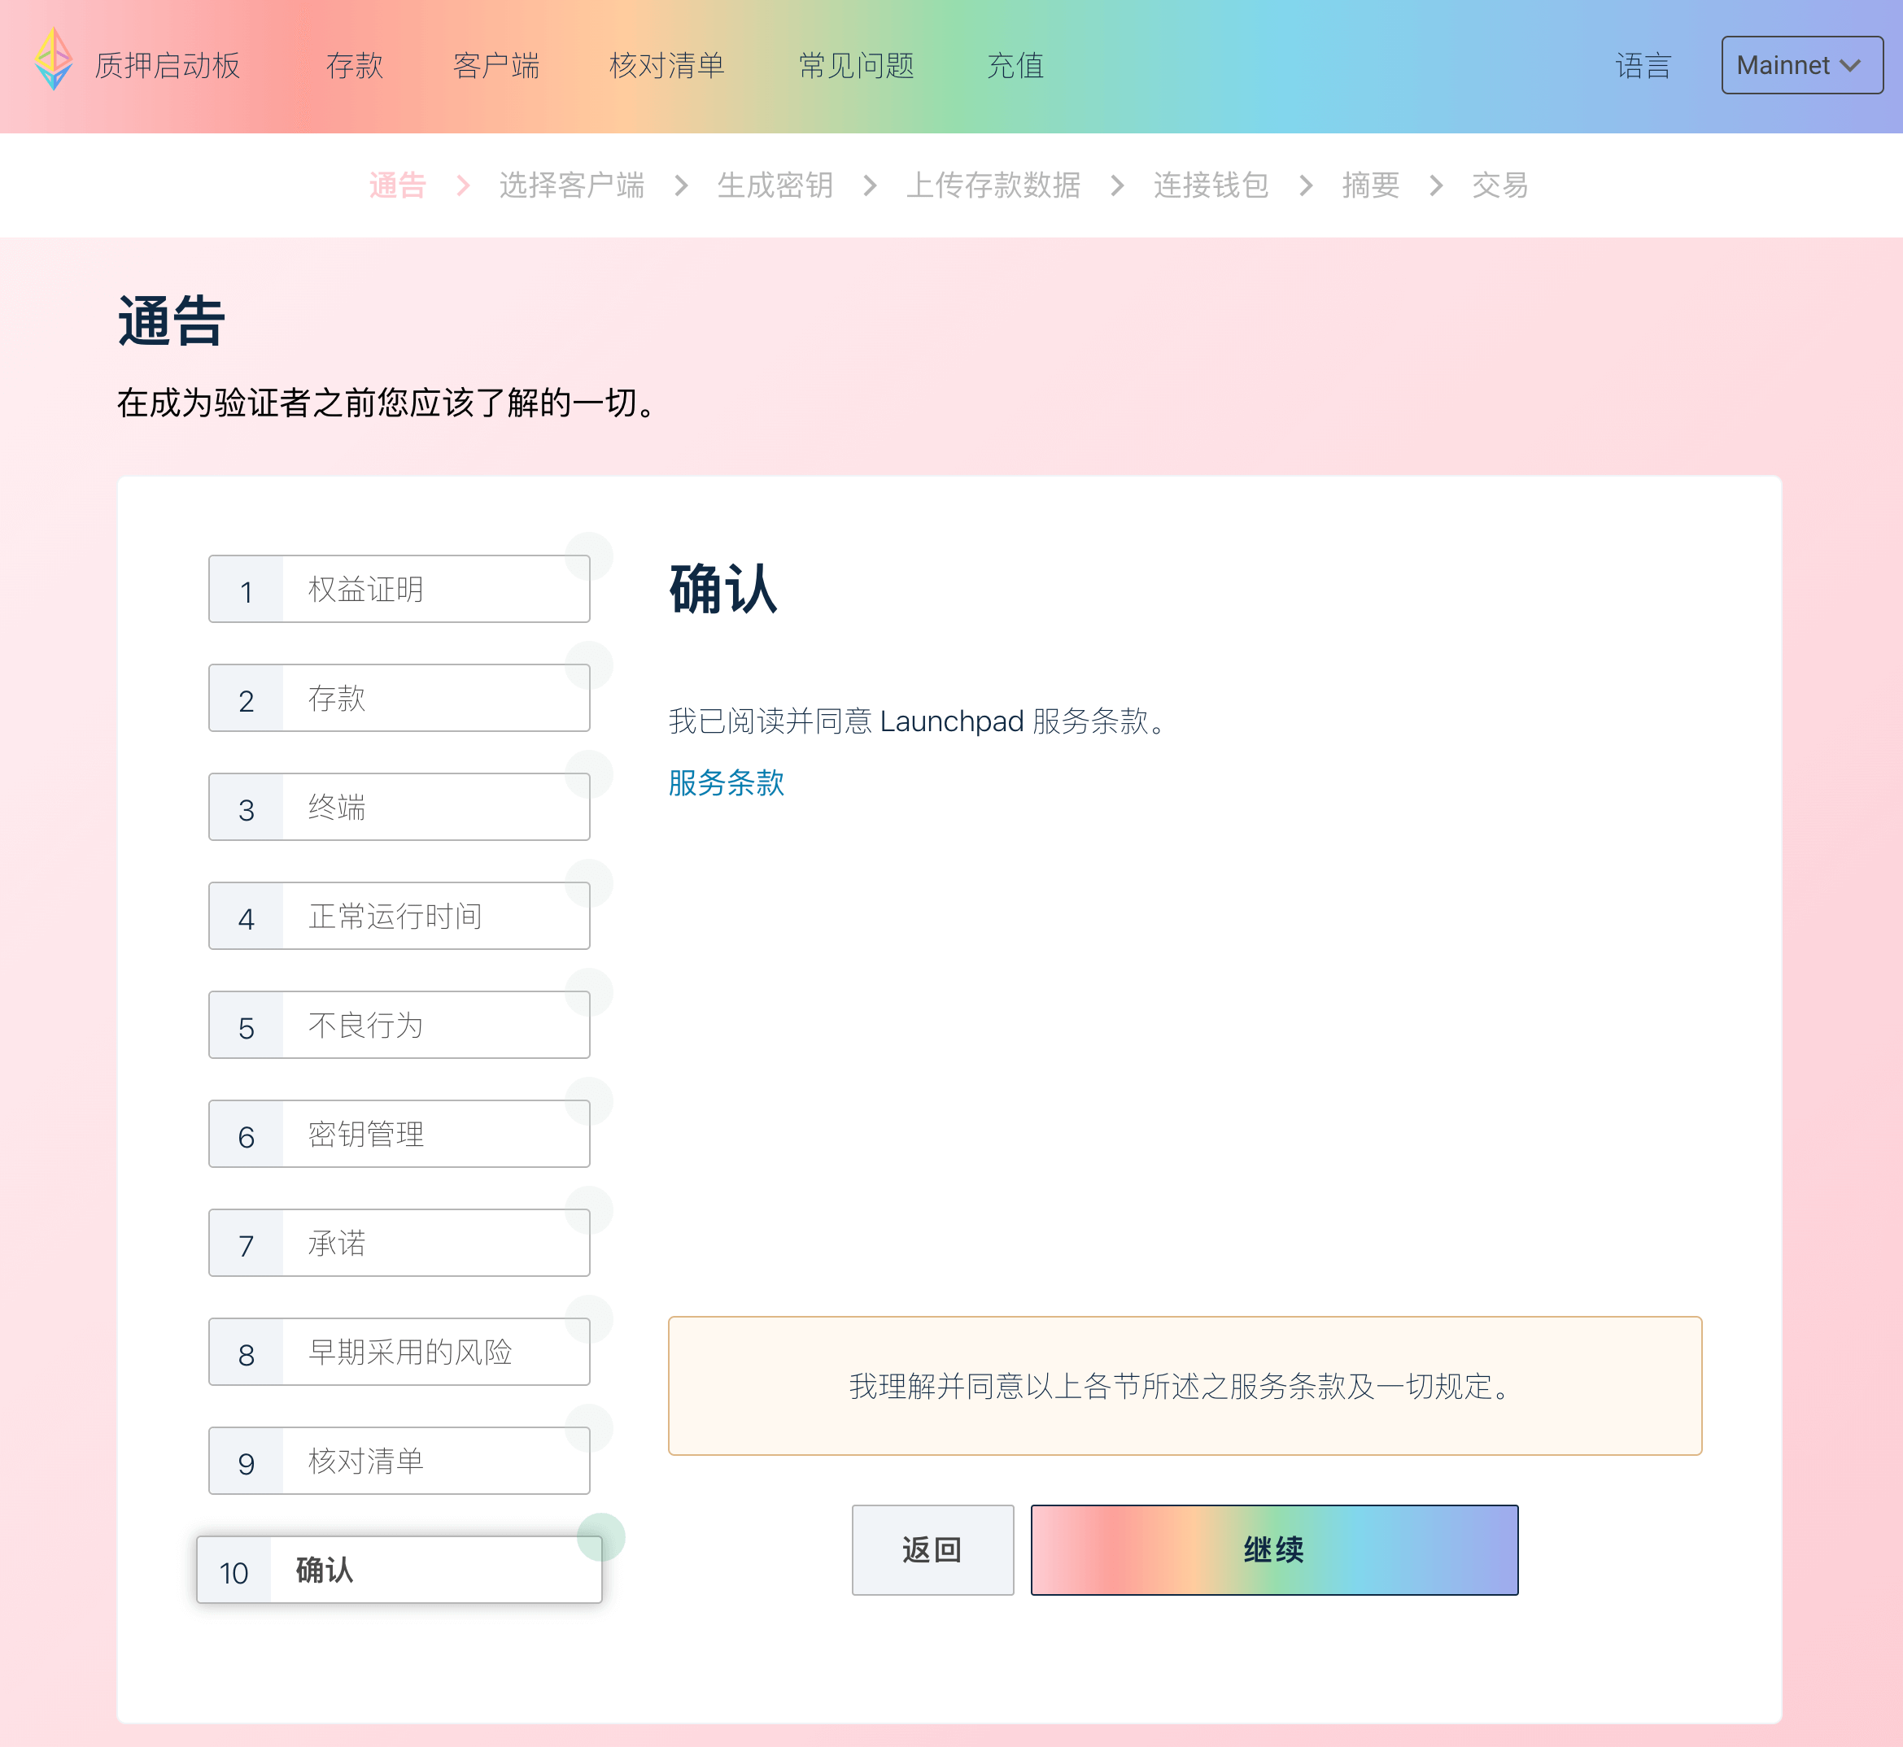Jump to section 9 核对清单

399,1461
